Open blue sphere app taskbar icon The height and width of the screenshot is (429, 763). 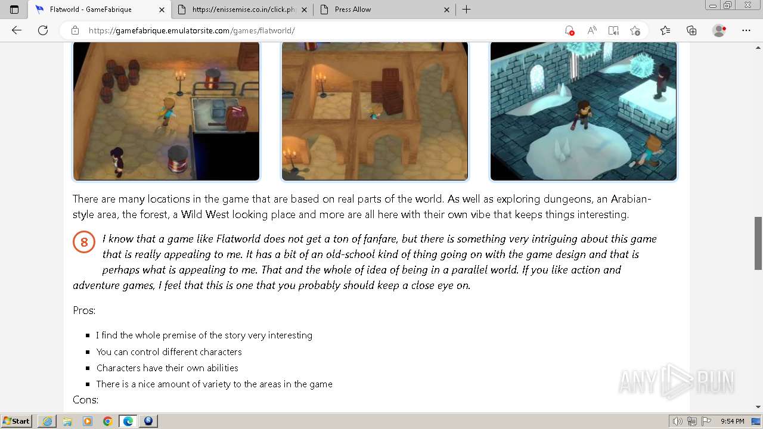click(148, 421)
